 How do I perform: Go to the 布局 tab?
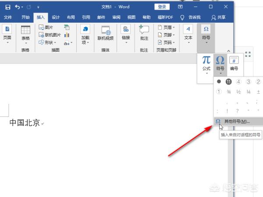[71, 17]
